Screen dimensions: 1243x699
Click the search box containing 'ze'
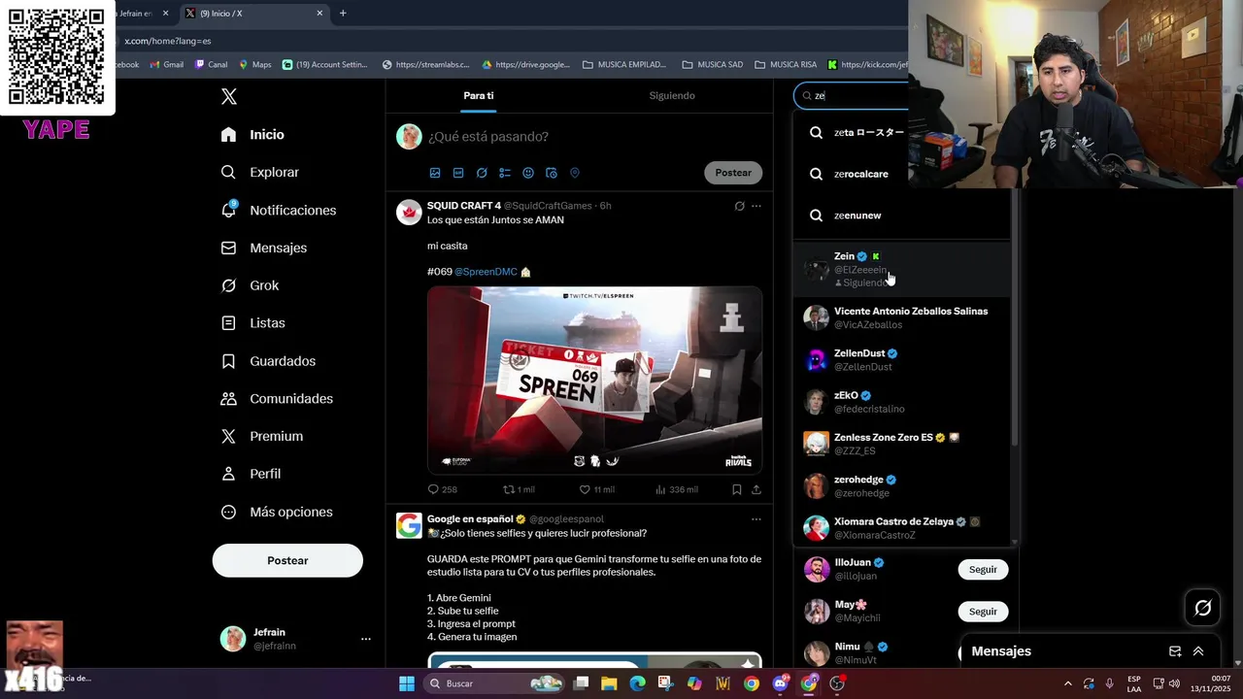pos(853,95)
